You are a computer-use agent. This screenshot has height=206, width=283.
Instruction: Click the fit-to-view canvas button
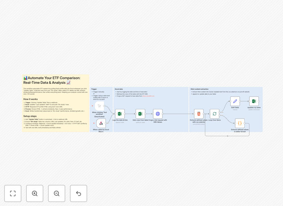(13, 193)
